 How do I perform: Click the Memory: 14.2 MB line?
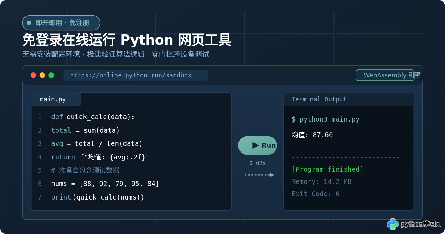(x=321, y=181)
